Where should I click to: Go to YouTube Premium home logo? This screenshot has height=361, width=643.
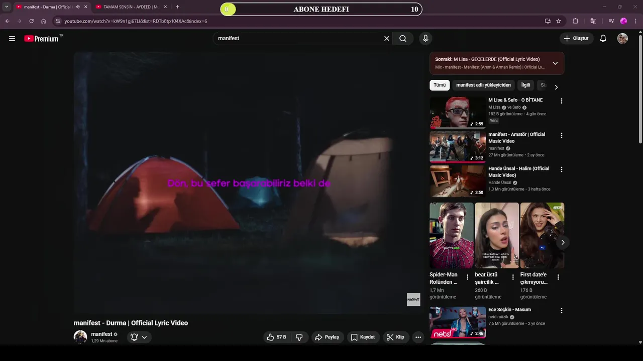click(41, 39)
